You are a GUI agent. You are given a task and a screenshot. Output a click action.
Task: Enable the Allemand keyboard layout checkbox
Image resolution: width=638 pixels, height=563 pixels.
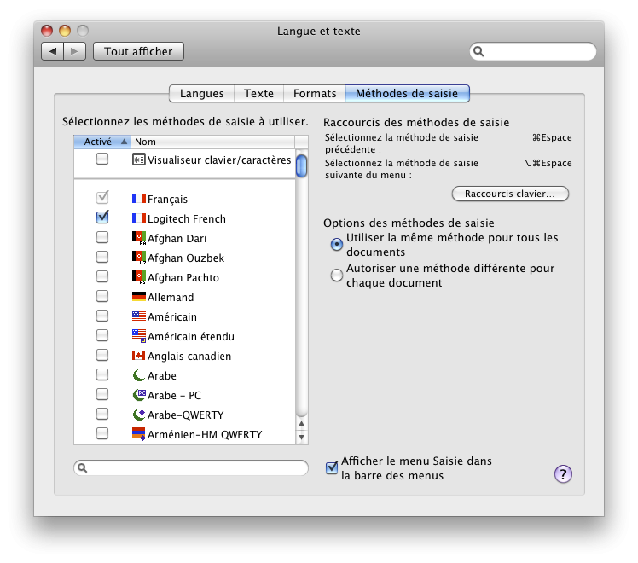coord(102,297)
